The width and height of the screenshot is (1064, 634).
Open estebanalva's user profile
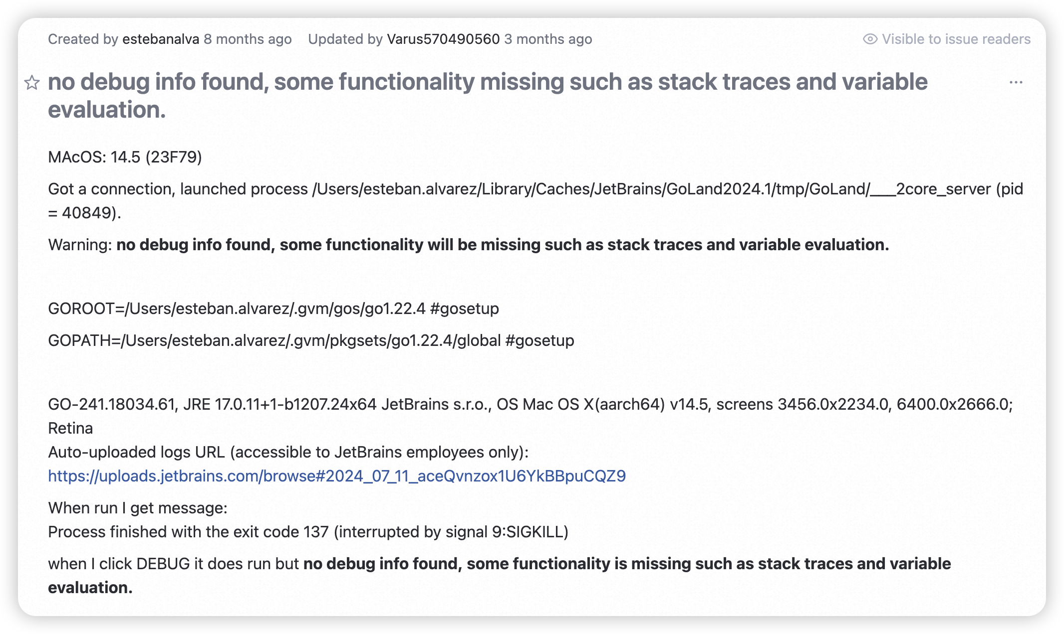coord(161,39)
